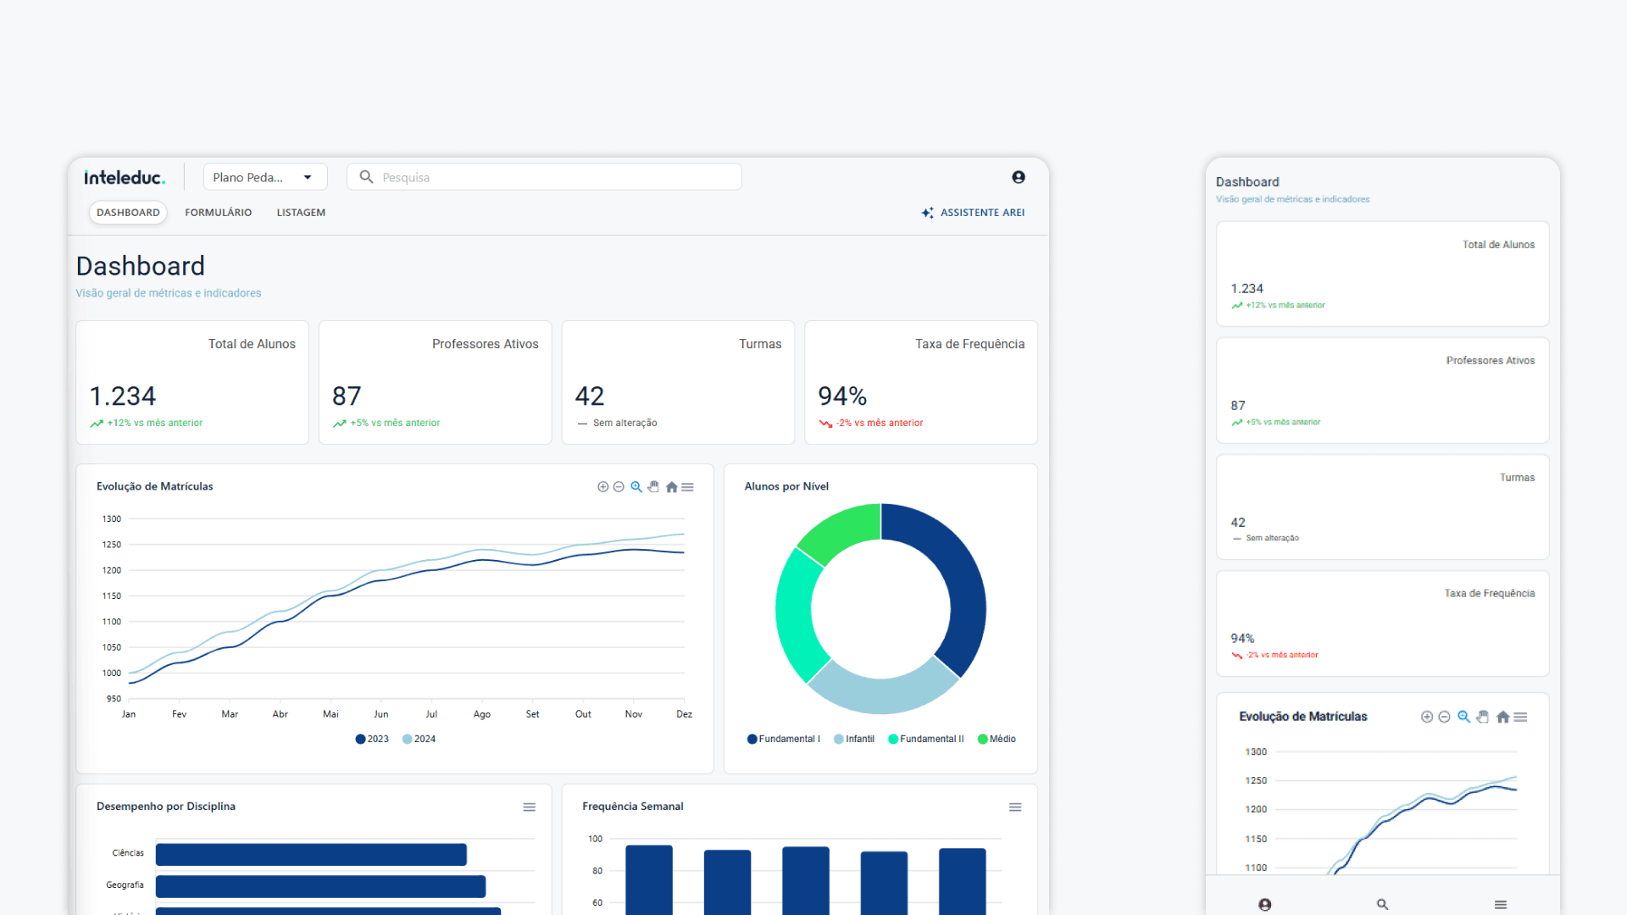1627x915 pixels.
Task: Reset zoom with home icon on desktop Evolução chart
Action: click(671, 487)
